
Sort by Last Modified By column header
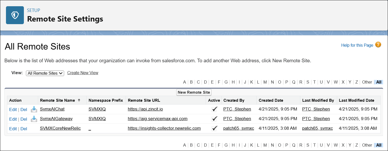[318, 100]
